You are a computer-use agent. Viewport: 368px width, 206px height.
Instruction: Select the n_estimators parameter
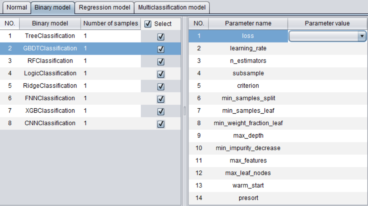(x=248, y=61)
